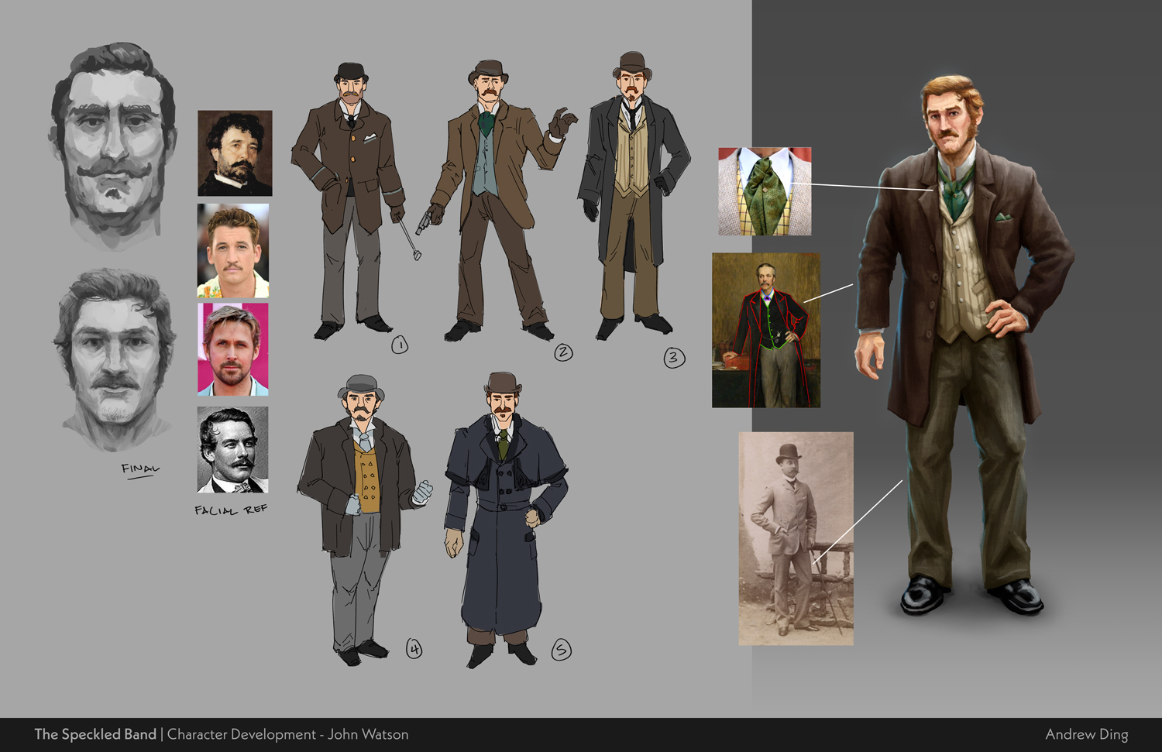Click the circled number 4
This screenshot has height=752, width=1162.
pyautogui.click(x=414, y=649)
